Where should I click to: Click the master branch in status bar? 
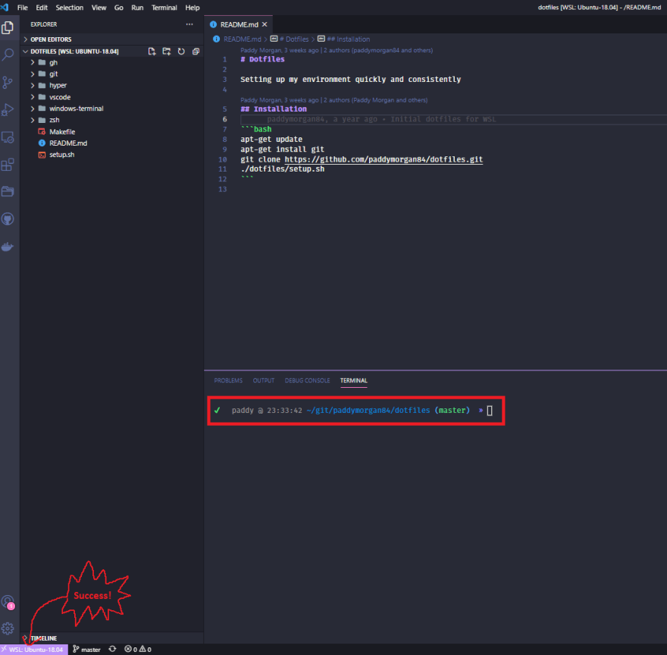[86, 649]
